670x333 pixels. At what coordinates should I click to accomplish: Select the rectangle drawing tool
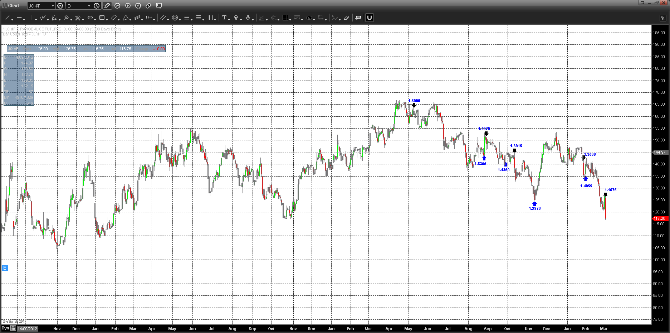[x=102, y=18]
